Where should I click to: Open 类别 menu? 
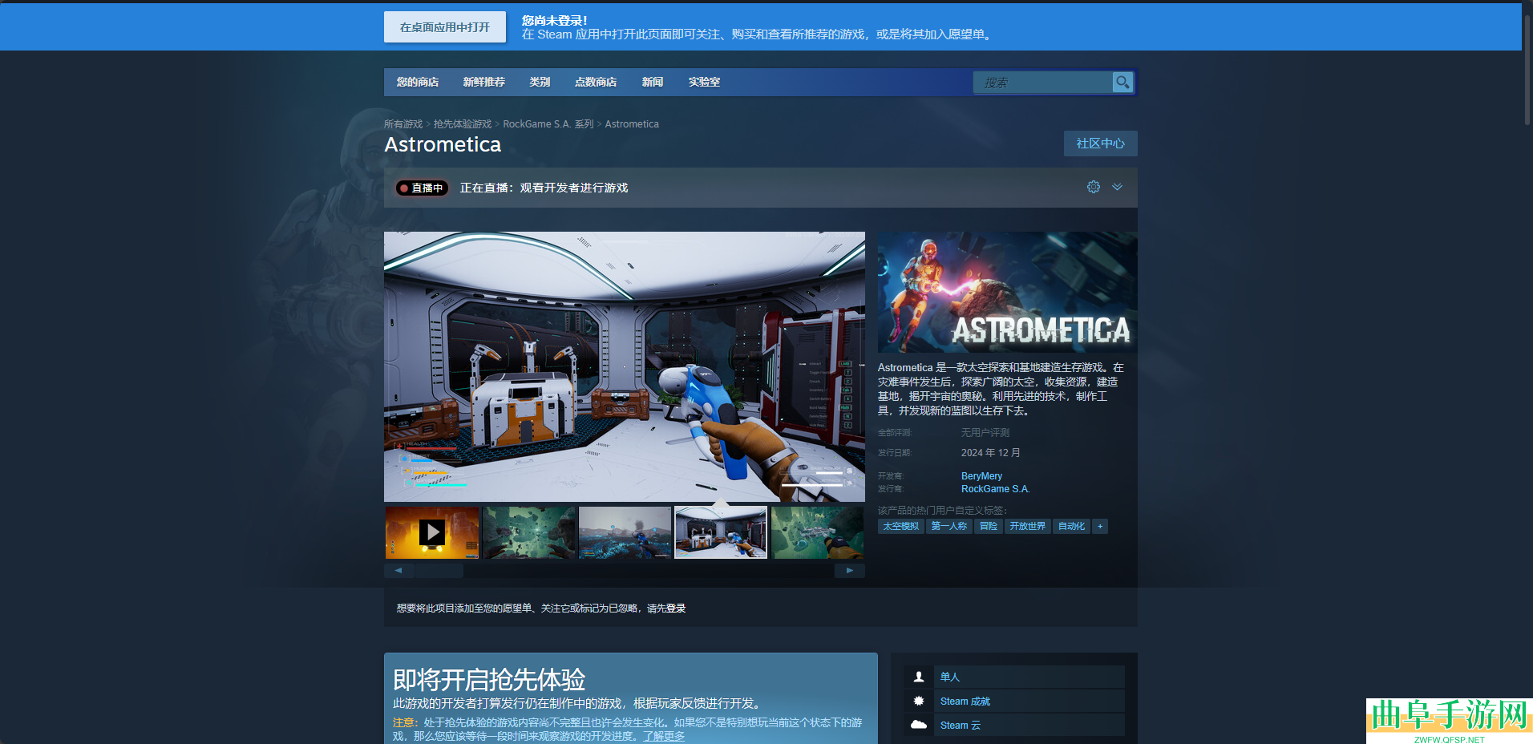540,82
